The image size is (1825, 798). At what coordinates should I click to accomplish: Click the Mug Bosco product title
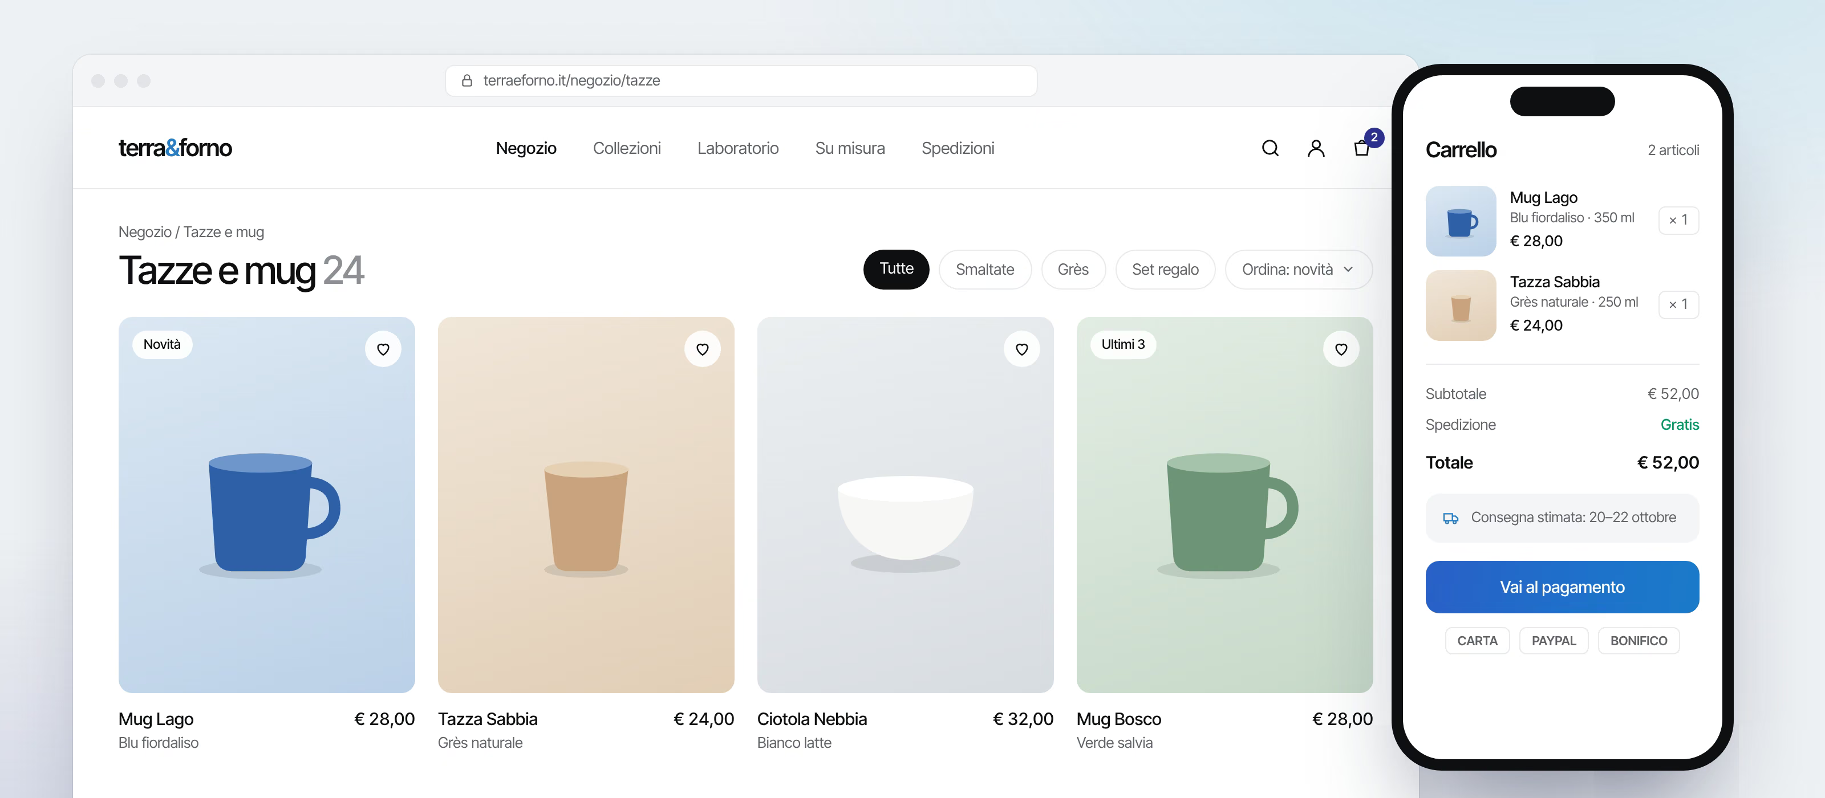click(1118, 719)
